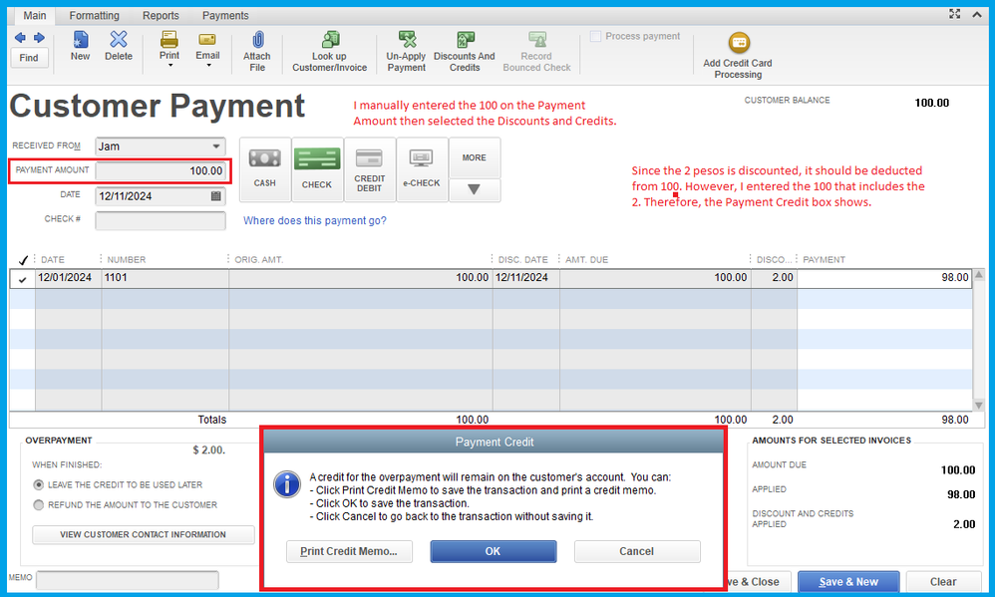Collapse the ribbon with the chevron
995x597 pixels.
[x=977, y=14]
